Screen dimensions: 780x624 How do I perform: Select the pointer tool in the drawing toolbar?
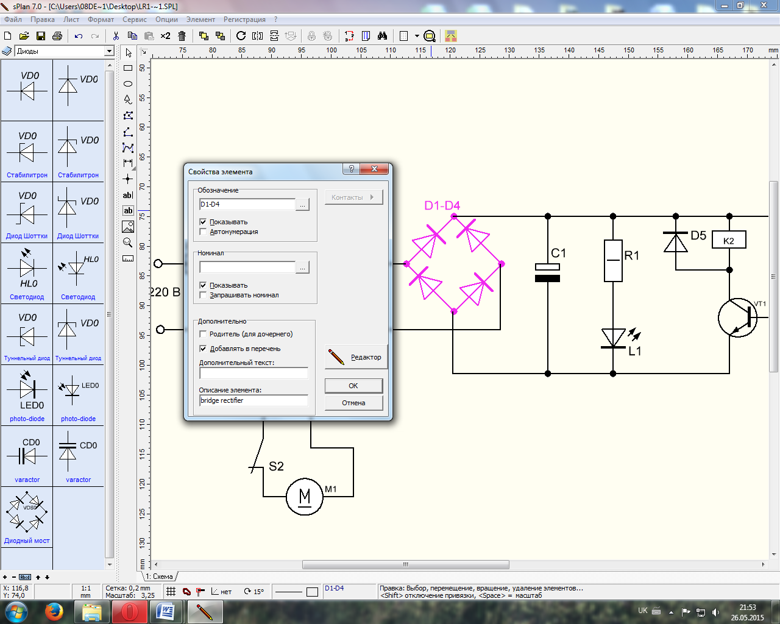point(128,53)
